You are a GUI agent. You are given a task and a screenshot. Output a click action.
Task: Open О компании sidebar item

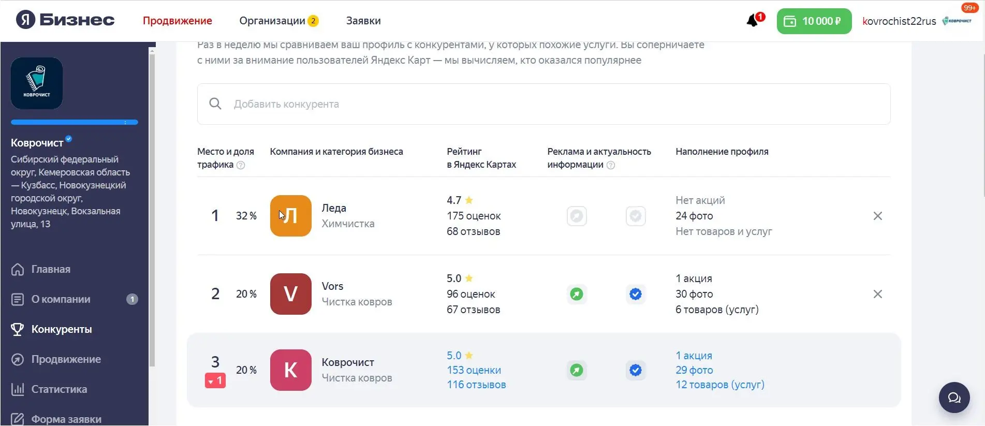[x=61, y=299]
